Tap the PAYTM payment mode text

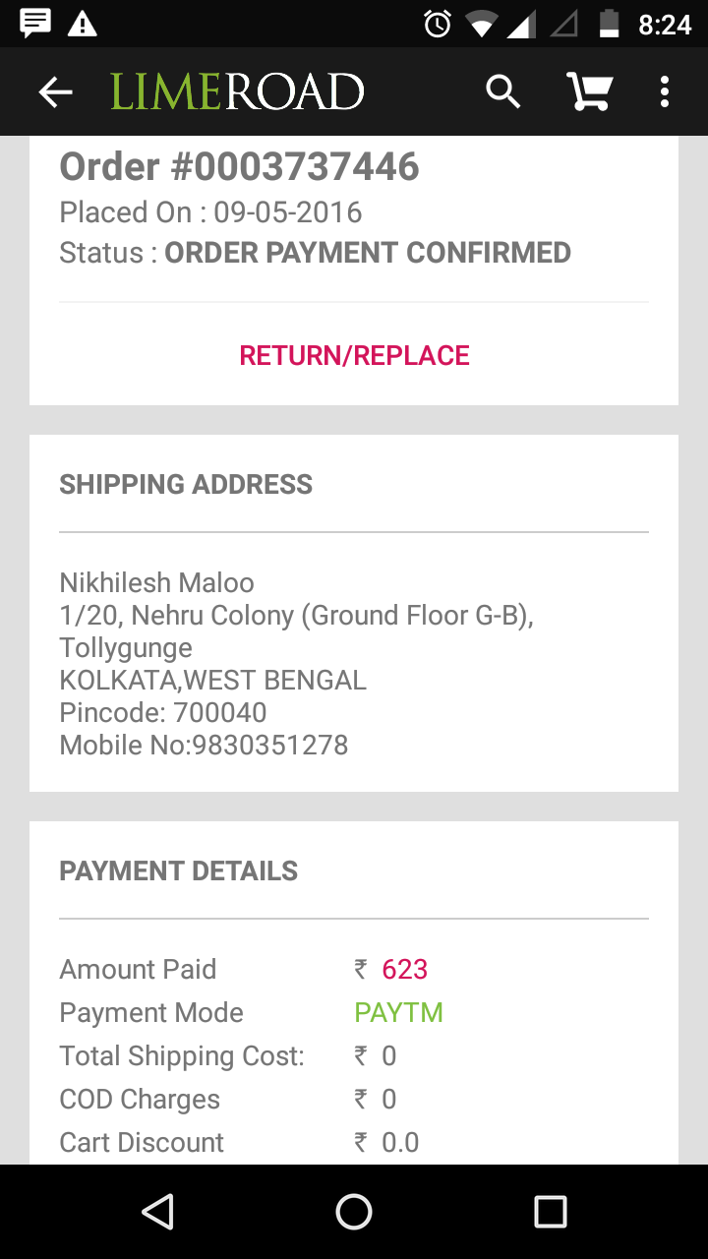tap(398, 1012)
